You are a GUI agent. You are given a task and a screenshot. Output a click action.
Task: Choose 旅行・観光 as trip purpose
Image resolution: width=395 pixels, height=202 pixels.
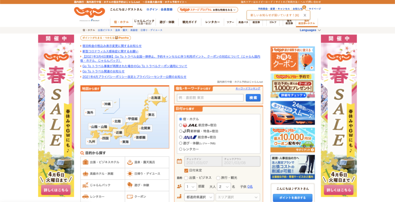tap(218, 178)
